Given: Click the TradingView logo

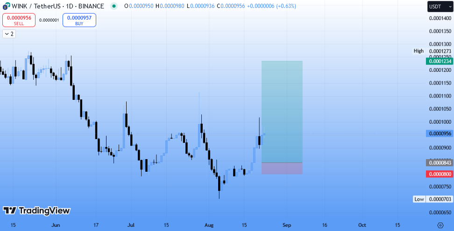Looking at the screenshot, I should coord(36,210).
